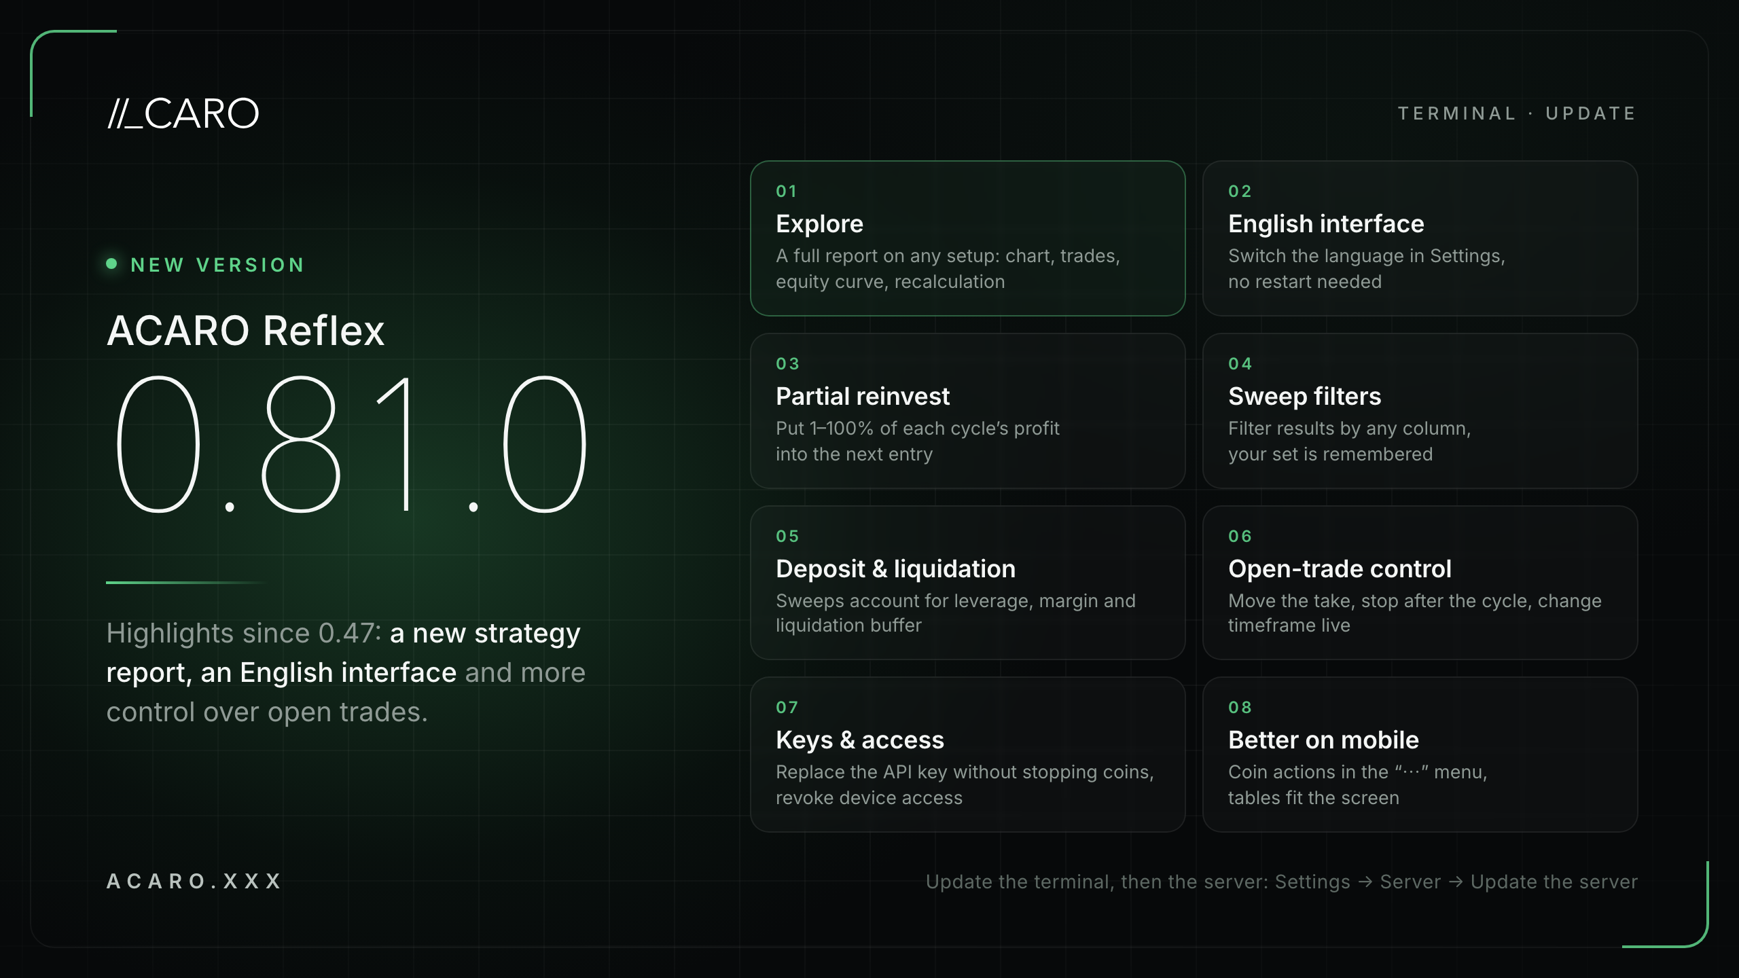This screenshot has height=978, width=1739.
Task: Click the //_CARO logo
Action: pos(183,113)
